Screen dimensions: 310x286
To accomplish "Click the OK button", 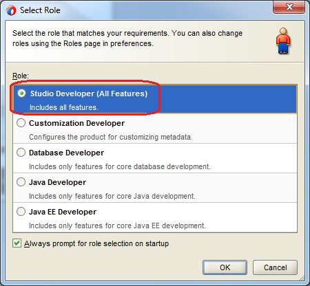I will [x=225, y=267].
